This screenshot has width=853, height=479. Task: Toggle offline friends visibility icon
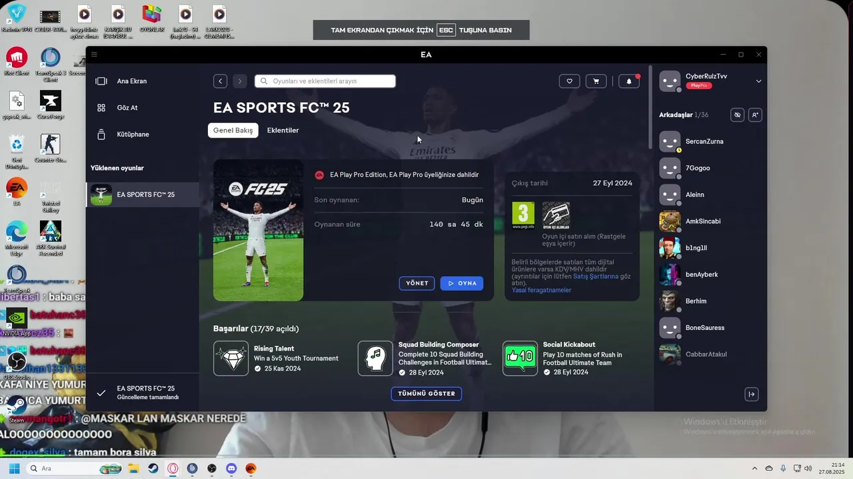(737, 115)
